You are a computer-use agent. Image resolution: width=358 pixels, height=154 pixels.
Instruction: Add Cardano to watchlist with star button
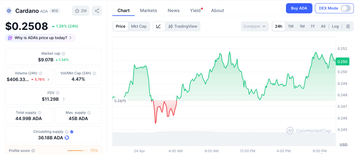tap(80, 11)
